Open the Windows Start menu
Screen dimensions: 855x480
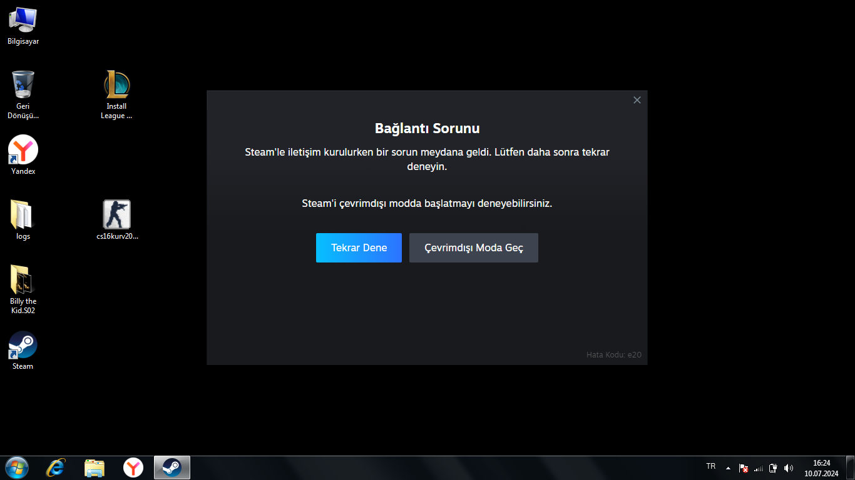[16, 467]
